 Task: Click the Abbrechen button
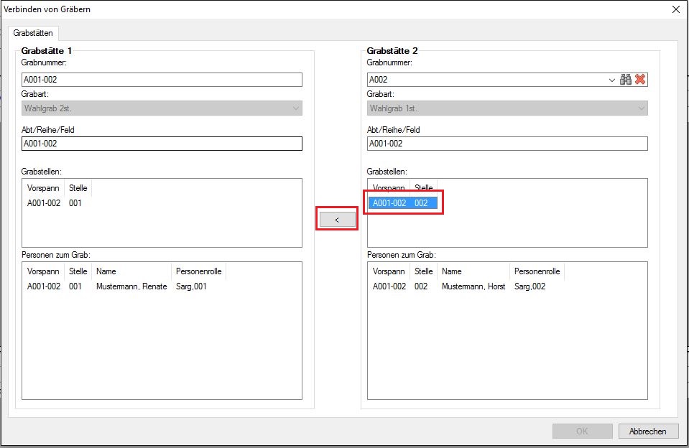coord(647,431)
